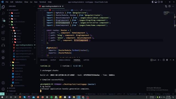This screenshot has width=176, height=99.
Task: Open editor More Actions ellipsis
Action: (x=173, y=6)
